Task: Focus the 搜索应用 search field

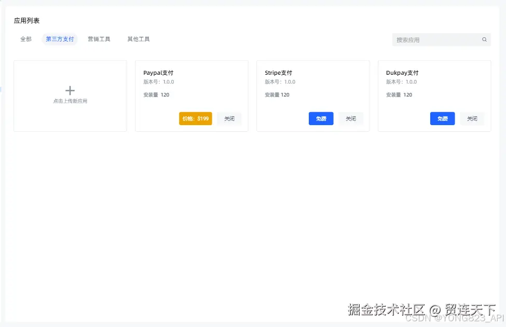Action: tap(442, 39)
